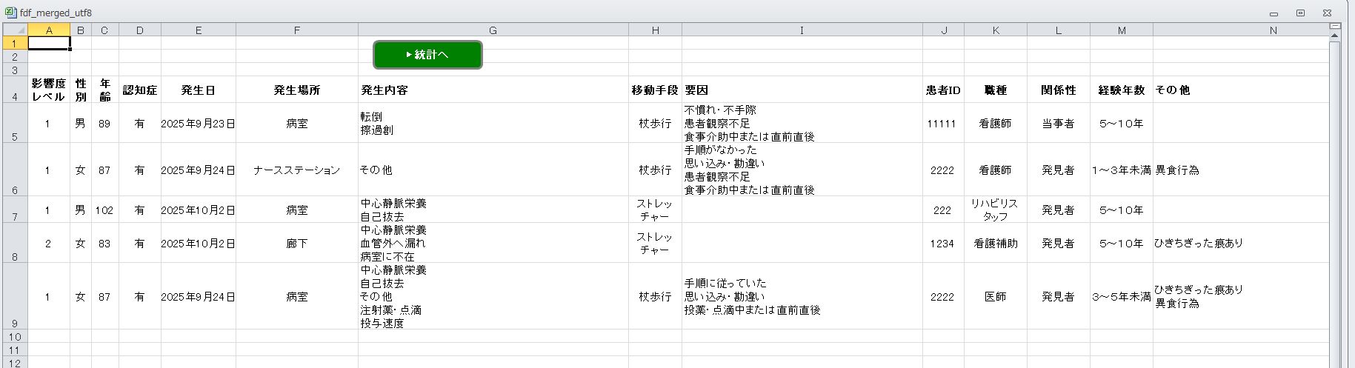
Task: Select the ナースステーション cell
Action: pyautogui.click(x=296, y=170)
